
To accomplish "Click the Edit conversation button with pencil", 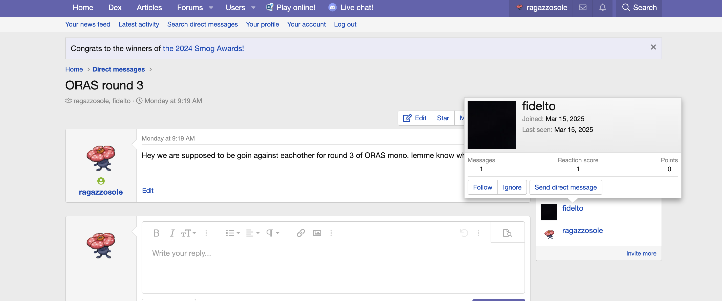I will coord(415,118).
